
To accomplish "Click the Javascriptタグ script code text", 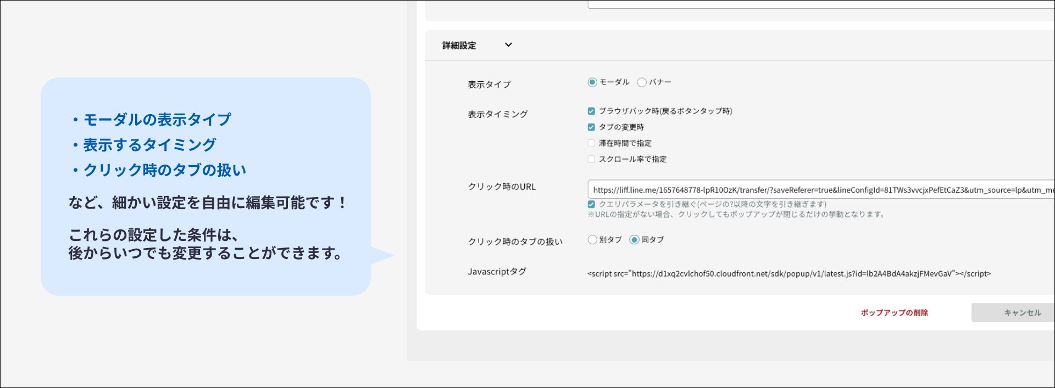I will (x=789, y=273).
